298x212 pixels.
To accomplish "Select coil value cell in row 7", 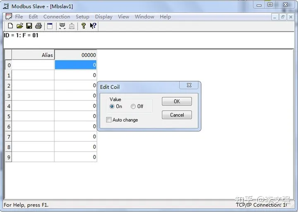I will pyautogui.click(x=76, y=137).
